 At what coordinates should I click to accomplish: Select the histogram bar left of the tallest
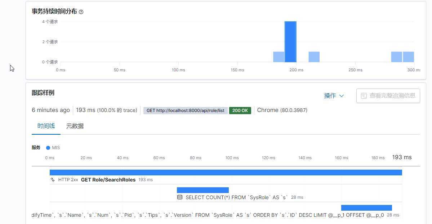(x=279, y=57)
